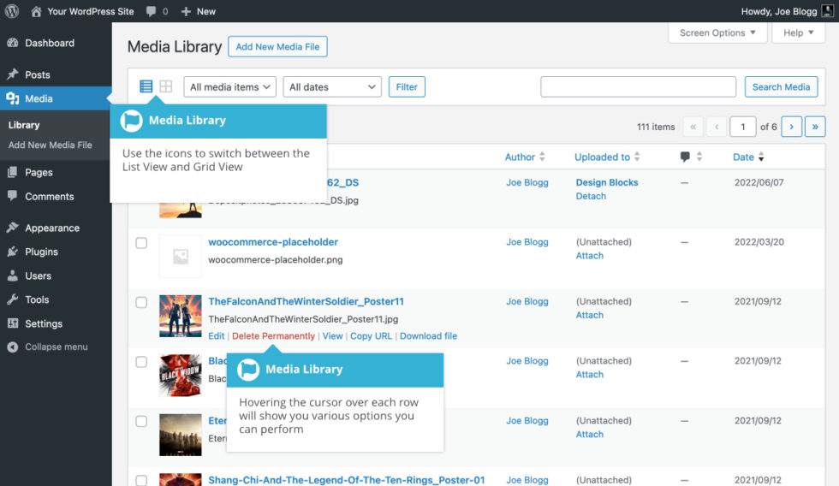Open woocommerce-placeholder title link
This screenshot has height=486, width=839.
click(273, 242)
